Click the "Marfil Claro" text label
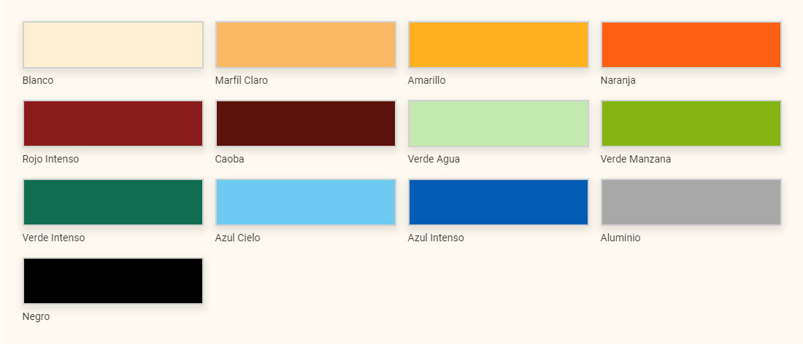The image size is (803, 344). pyautogui.click(x=242, y=80)
